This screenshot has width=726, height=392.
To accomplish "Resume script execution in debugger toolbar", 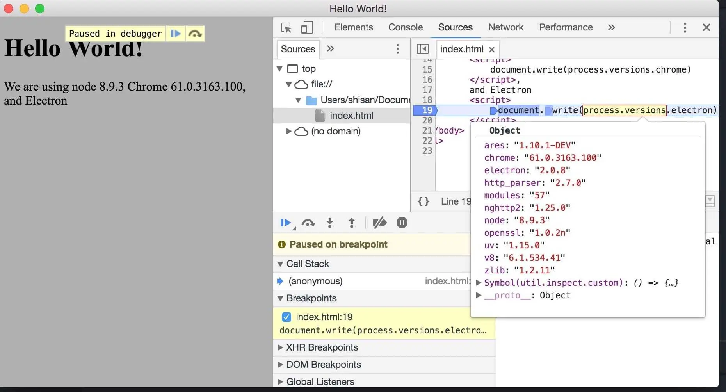I will tap(286, 223).
